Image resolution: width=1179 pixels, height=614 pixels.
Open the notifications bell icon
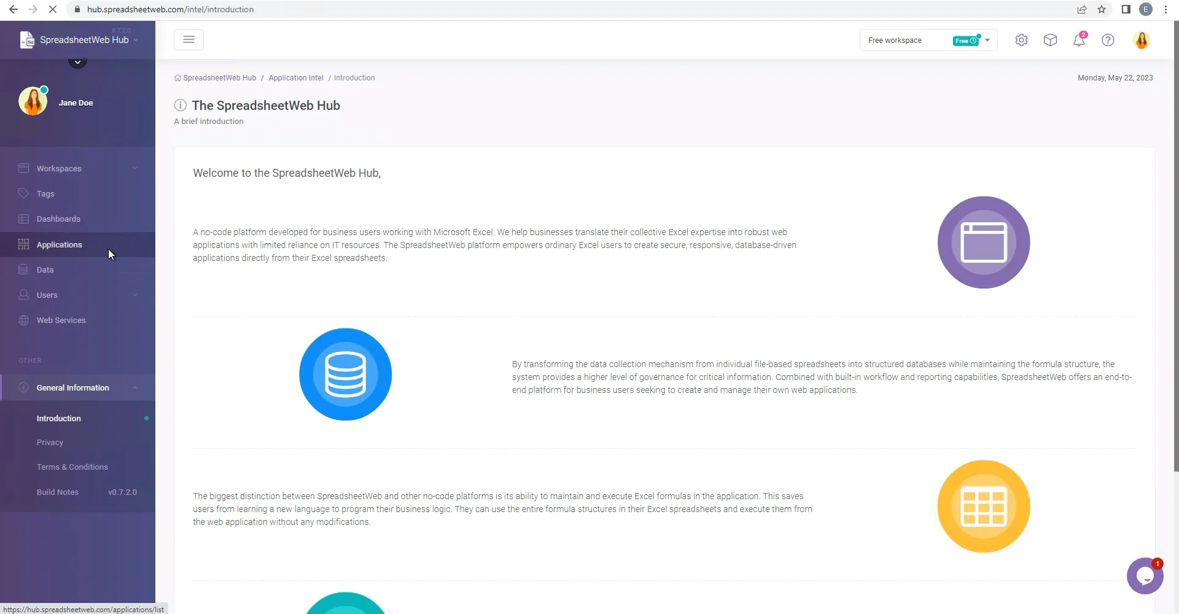click(1079, 40)
